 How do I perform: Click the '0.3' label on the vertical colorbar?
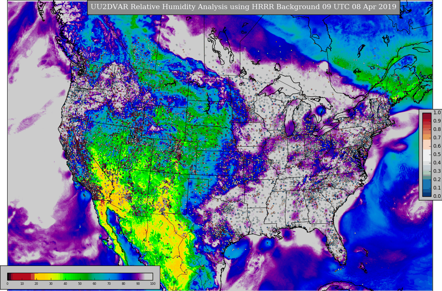[437, 171]
